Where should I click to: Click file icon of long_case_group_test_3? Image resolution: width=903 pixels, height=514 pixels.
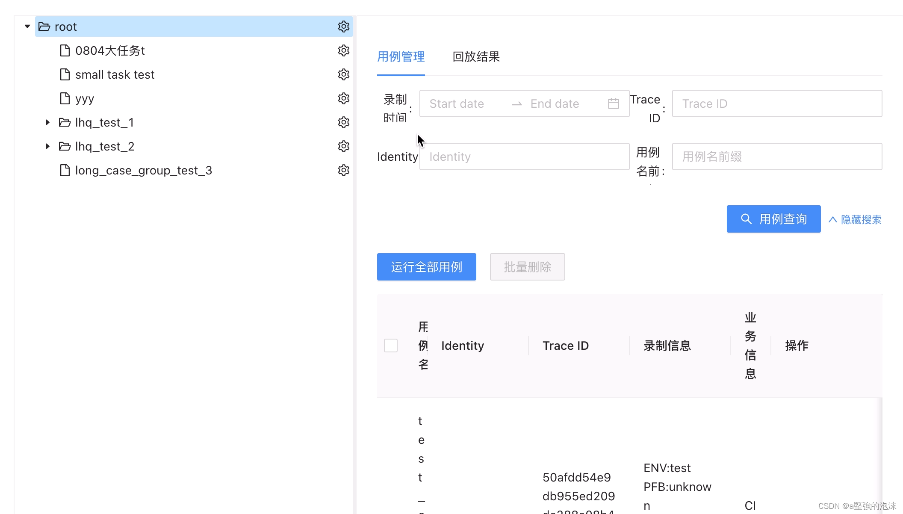pos(65,170)
